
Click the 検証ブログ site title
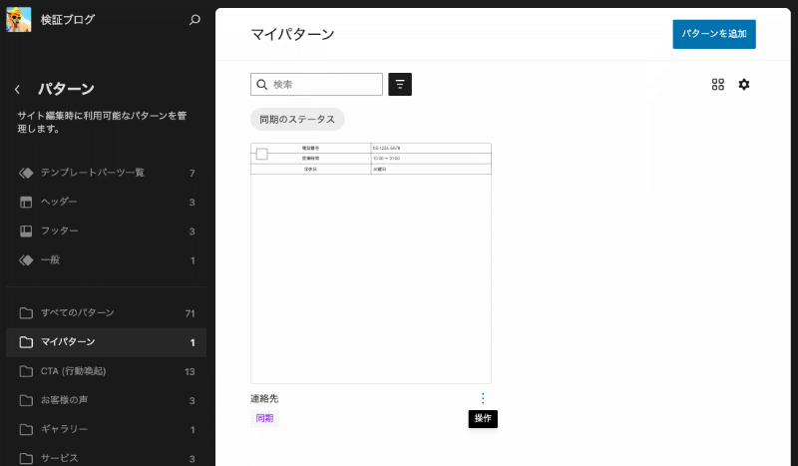[x=68, y=20]
